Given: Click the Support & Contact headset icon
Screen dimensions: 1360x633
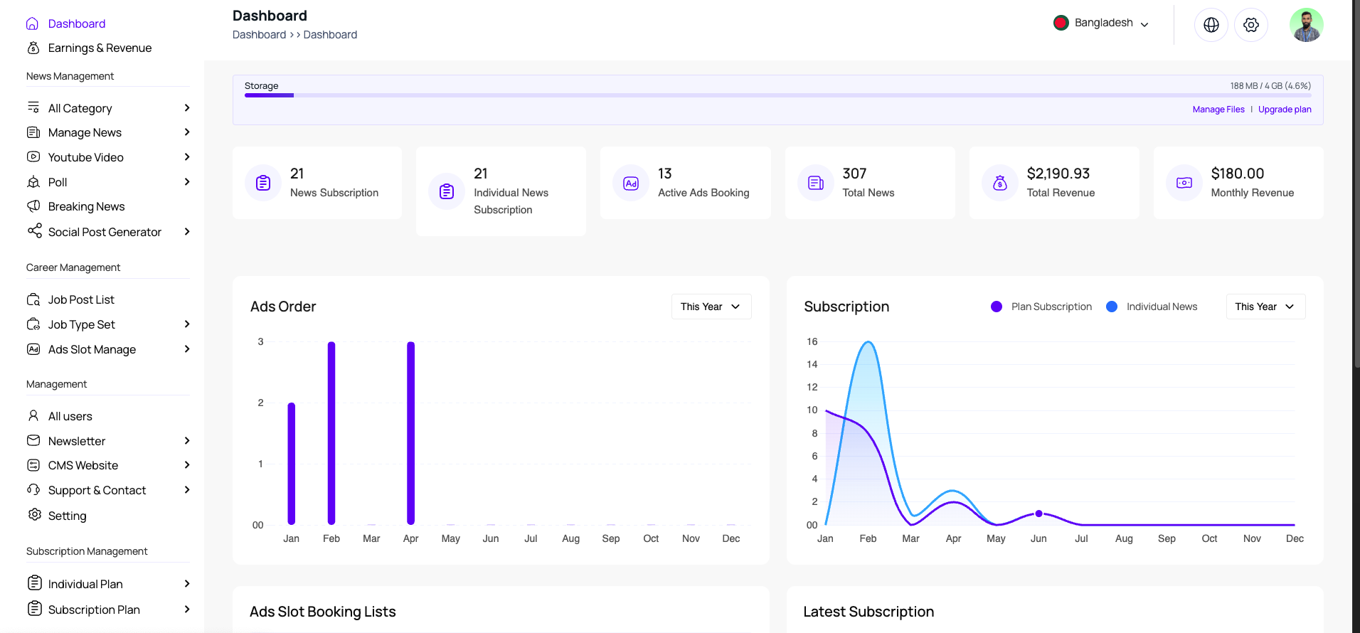Looking at the screenshot, I should [x=33, y=489].
